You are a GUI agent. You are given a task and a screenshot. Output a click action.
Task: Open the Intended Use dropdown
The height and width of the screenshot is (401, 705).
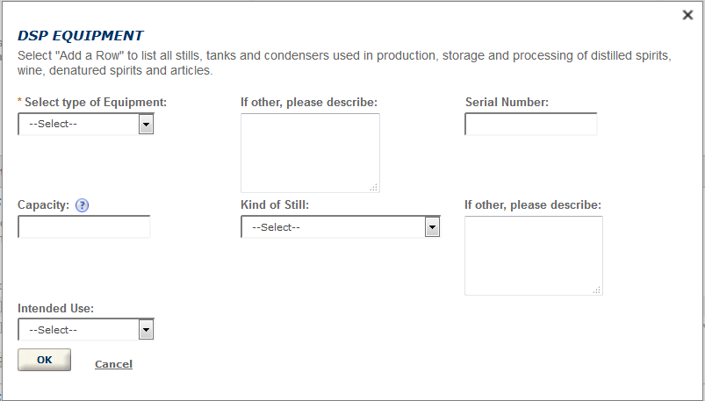86,330
